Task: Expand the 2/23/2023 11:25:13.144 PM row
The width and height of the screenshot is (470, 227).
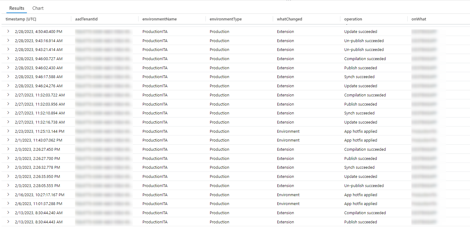Action: 8,131
